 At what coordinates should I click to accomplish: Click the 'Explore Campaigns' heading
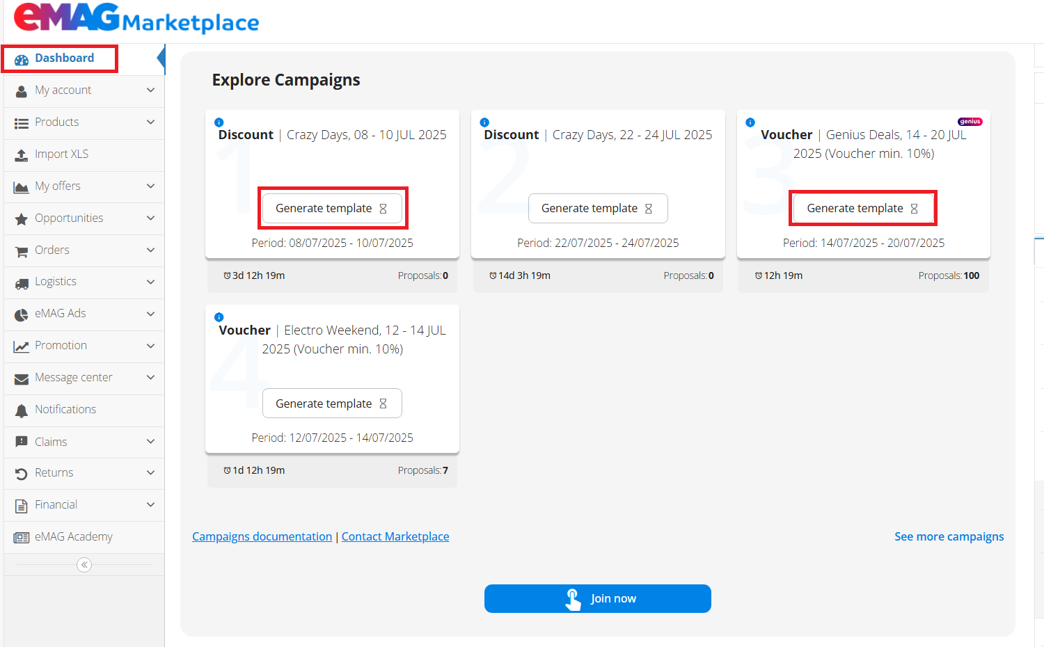286,80
